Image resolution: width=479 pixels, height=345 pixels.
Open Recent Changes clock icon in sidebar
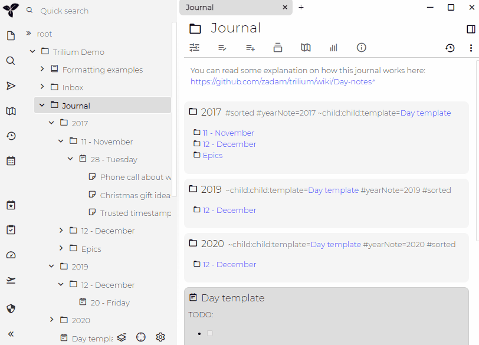point(11,136)
